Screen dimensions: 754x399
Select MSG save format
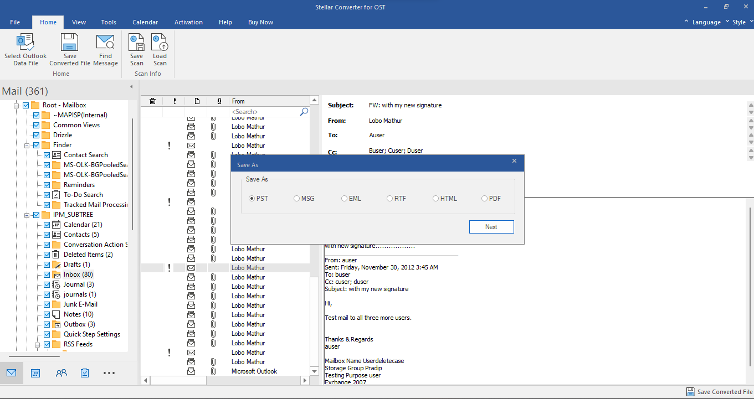[x=304, y=199]
